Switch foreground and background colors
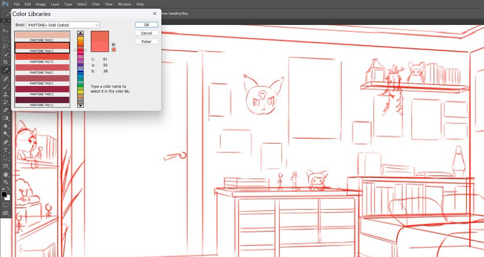 [8, 189]
